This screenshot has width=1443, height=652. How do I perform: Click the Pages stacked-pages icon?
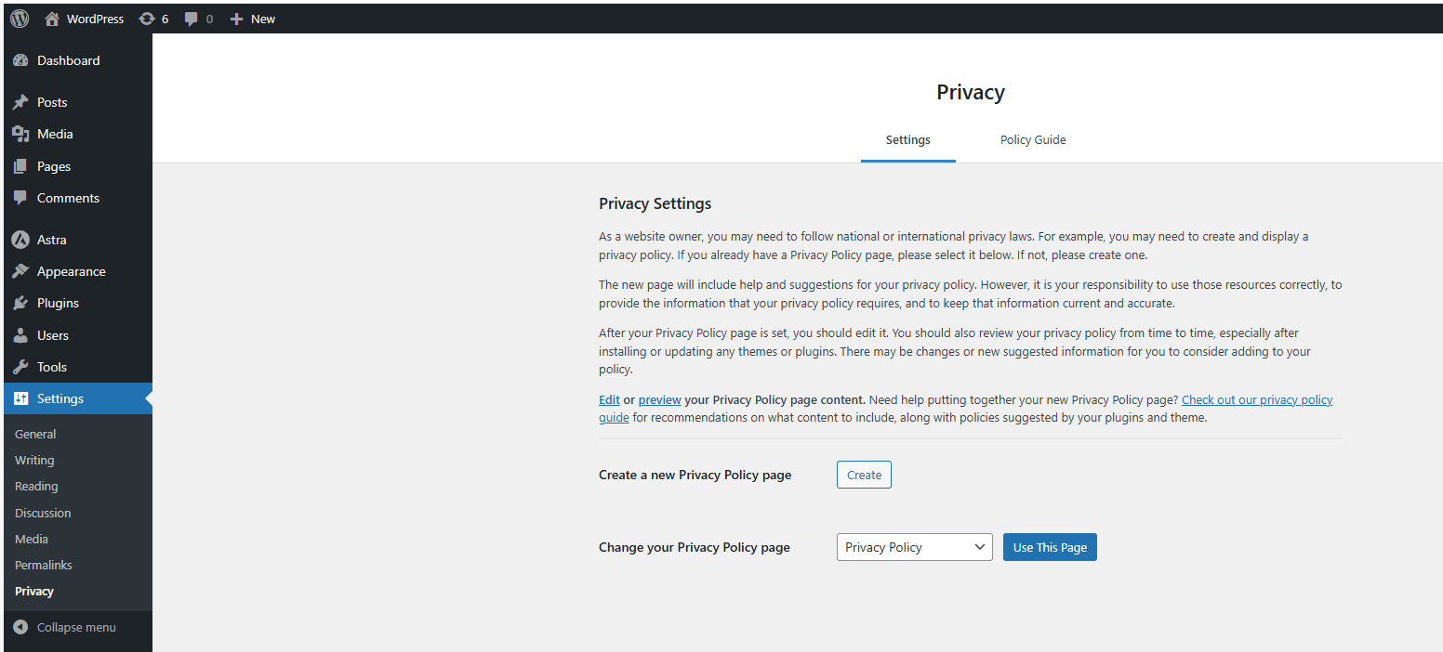pyautogui.click(x=20, y=165)
